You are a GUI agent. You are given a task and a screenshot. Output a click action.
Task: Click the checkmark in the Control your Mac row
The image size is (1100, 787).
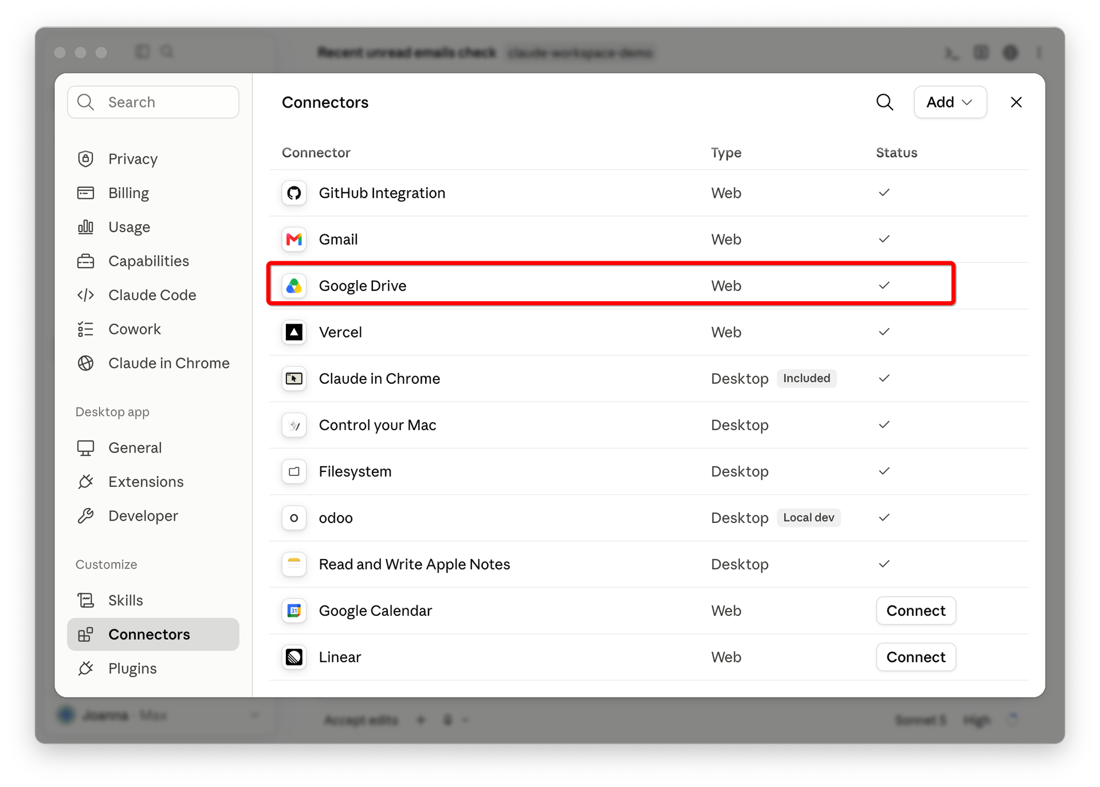click(884, 424)
